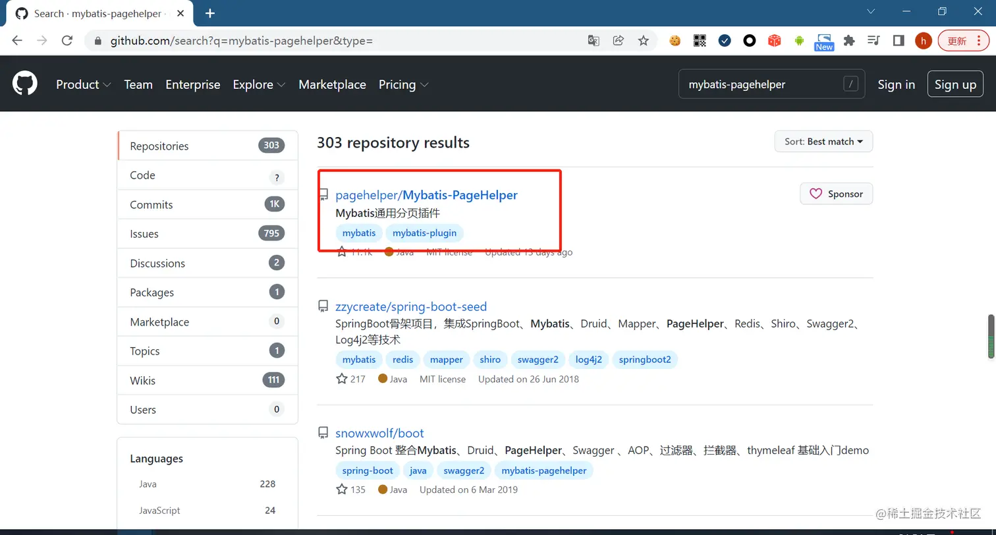Click the mybatis-pagehelper topic tag
This screenshot has height=535, width=996.
pyautogui.click(x=544, y=470)
